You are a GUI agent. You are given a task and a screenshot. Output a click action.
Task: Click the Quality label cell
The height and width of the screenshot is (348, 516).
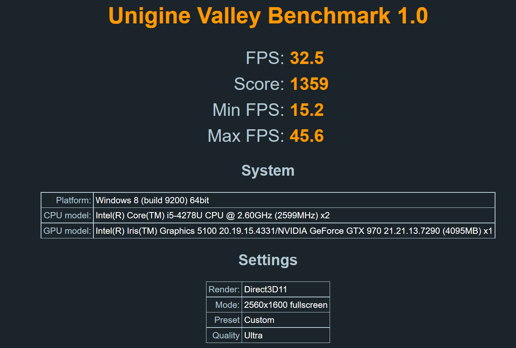click(224, 335)
